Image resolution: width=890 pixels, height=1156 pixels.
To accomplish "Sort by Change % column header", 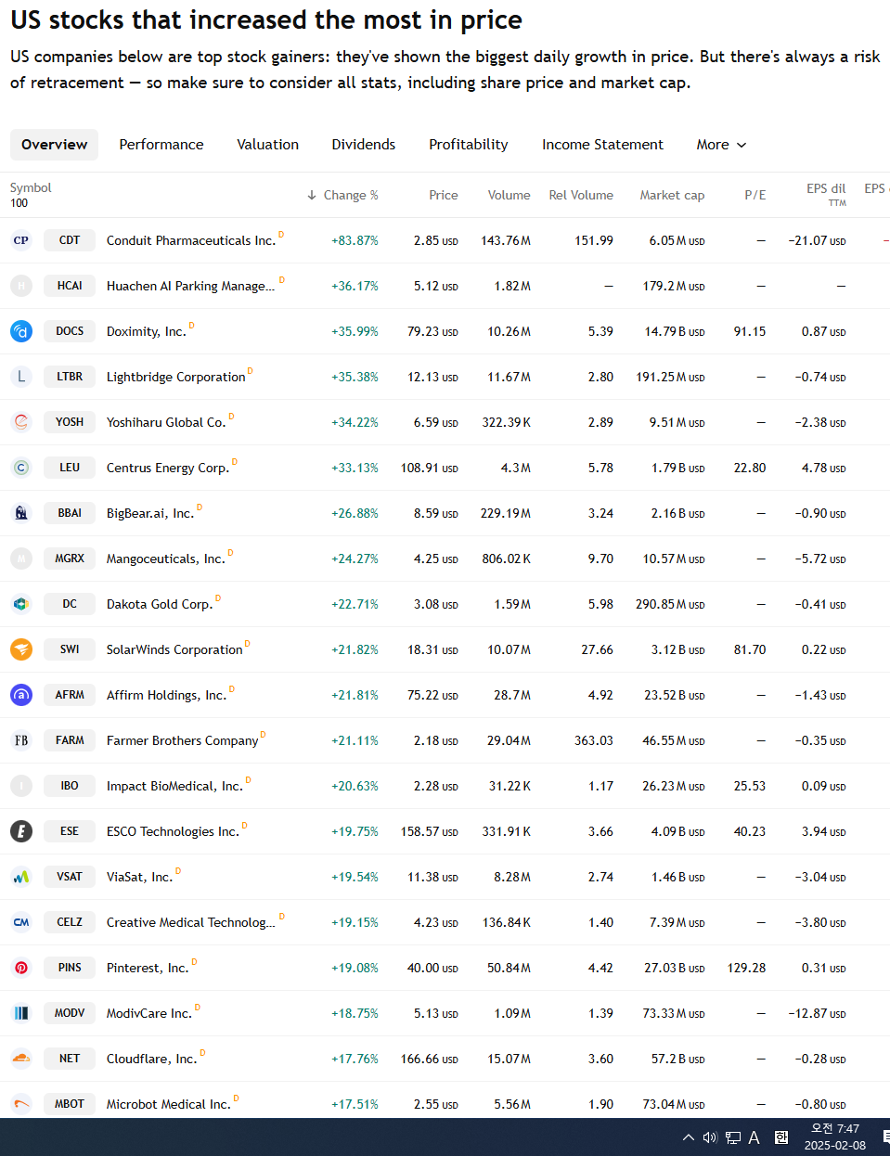I will pyautogui.click(x=342, y=195).
